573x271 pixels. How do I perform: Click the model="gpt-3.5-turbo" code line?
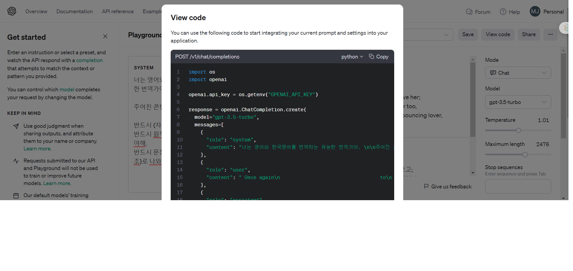(227, 117)
